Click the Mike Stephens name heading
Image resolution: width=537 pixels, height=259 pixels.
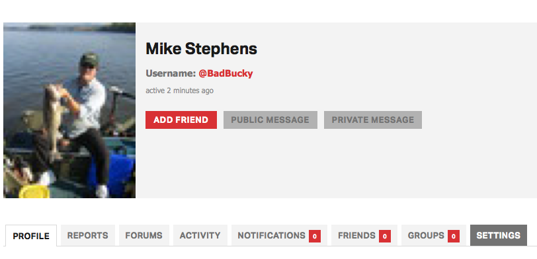[201, 49]
